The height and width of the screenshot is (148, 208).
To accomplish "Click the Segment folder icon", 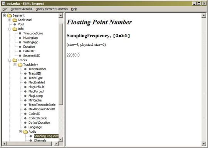I will [10, 15].
